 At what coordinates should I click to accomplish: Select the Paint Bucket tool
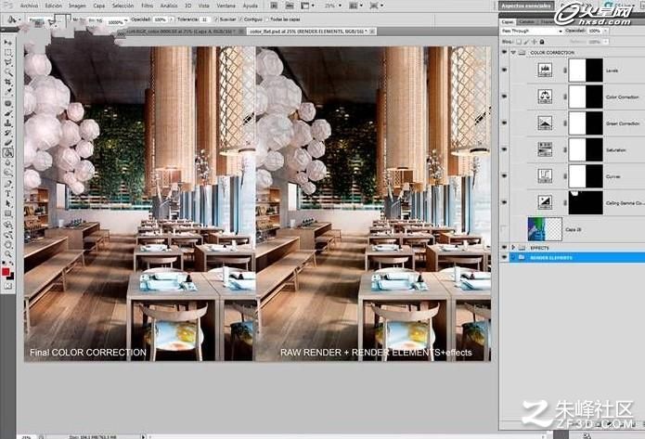[x=7, y=152]
